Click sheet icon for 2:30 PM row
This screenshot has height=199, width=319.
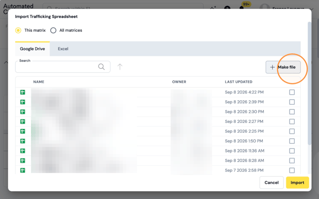pos(22,112)
